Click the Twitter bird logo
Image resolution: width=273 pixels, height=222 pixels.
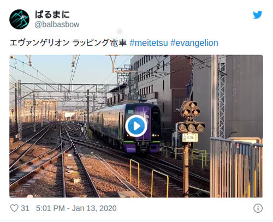[258, 15]
